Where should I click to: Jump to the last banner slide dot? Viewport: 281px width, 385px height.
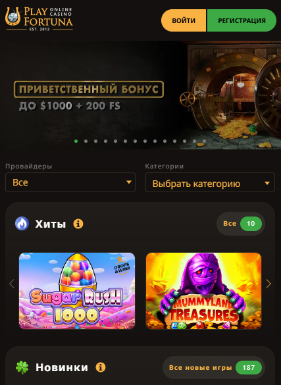[204, 141]
